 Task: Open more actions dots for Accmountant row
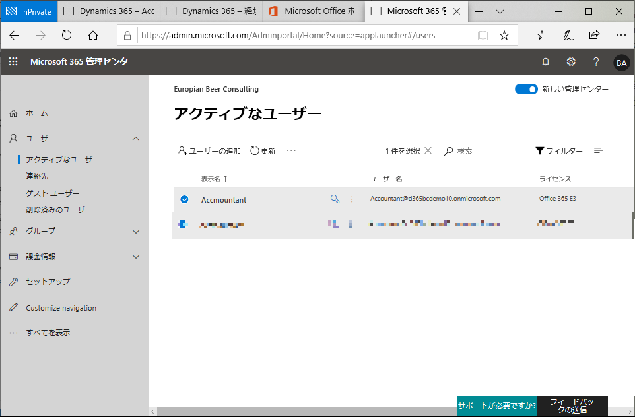pos(352,199)
